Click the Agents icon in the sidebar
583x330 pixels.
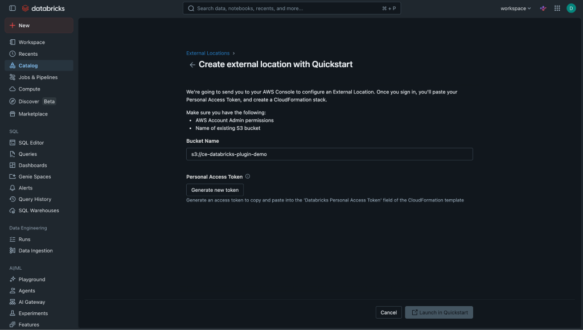pyautogui.click(x=13, y=291)
